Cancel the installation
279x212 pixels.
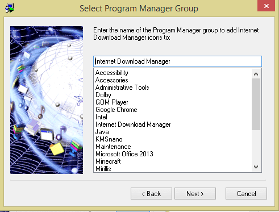coord(246,194)
